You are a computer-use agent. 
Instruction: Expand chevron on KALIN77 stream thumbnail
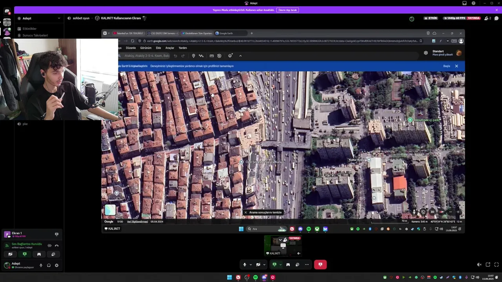[x=280, y=239]
